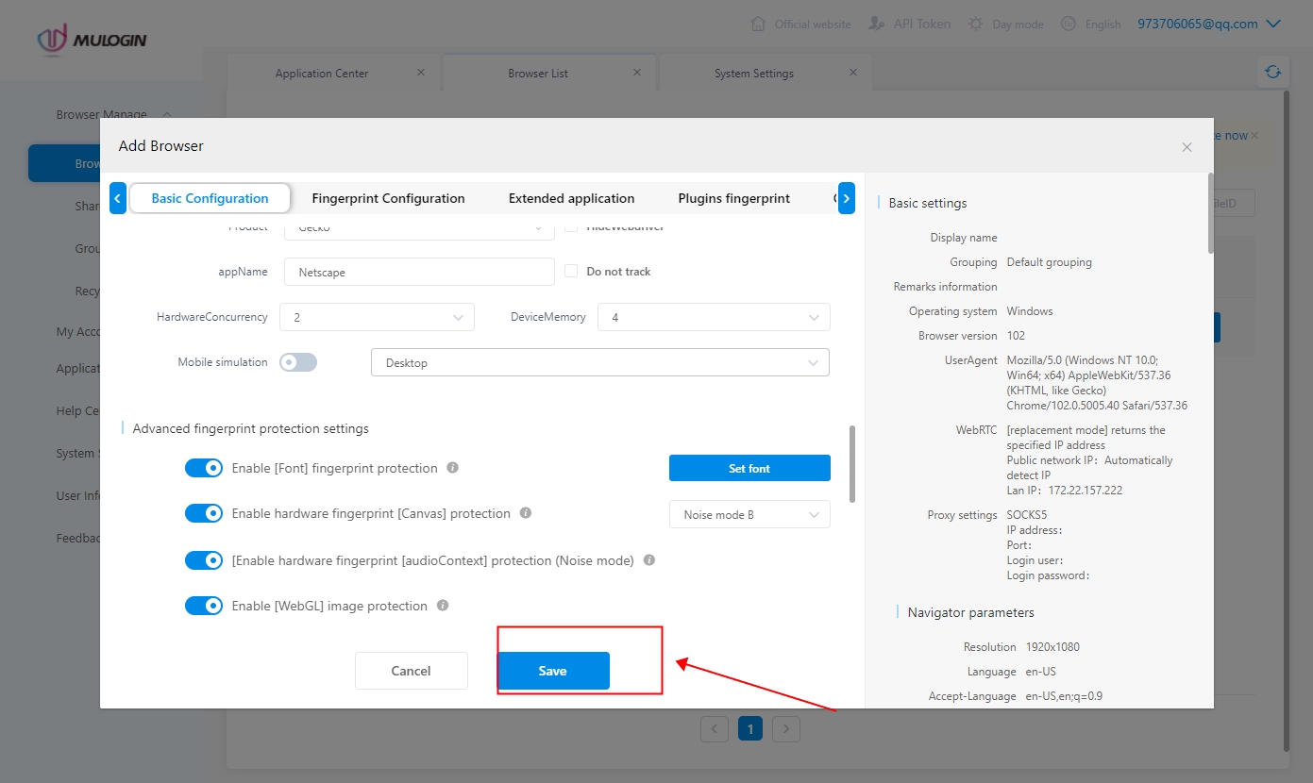Close the Add Browser dialog

[x=1187, y=147]
